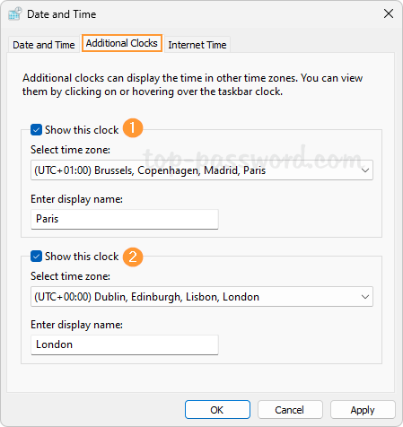403x427 pixels.
Task: Switch to the Date and Time tab
Action: (x=44, y=45)
